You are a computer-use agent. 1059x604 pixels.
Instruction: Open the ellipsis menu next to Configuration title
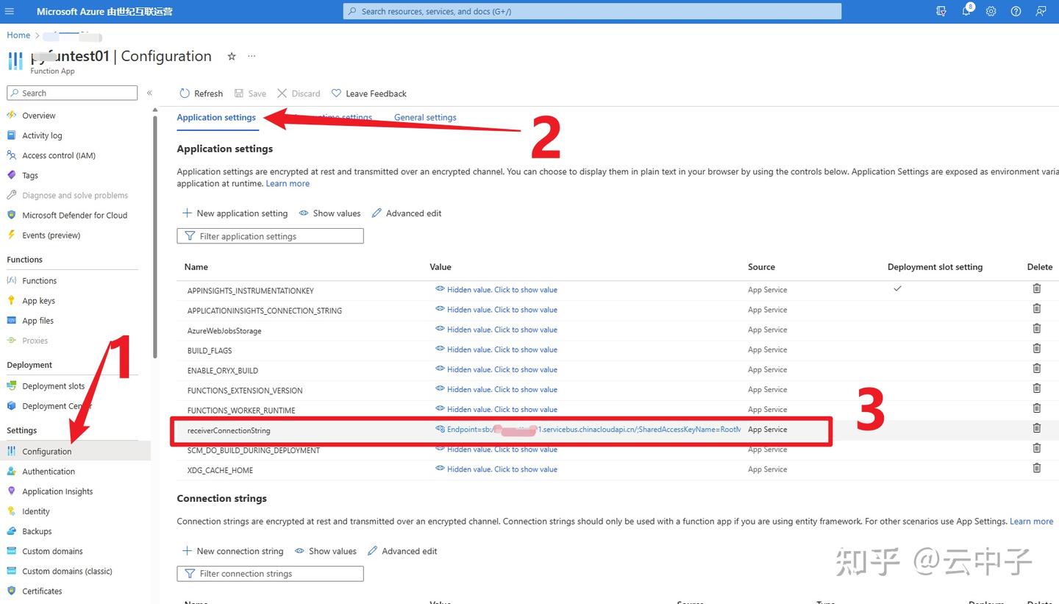tap(251, 56)
